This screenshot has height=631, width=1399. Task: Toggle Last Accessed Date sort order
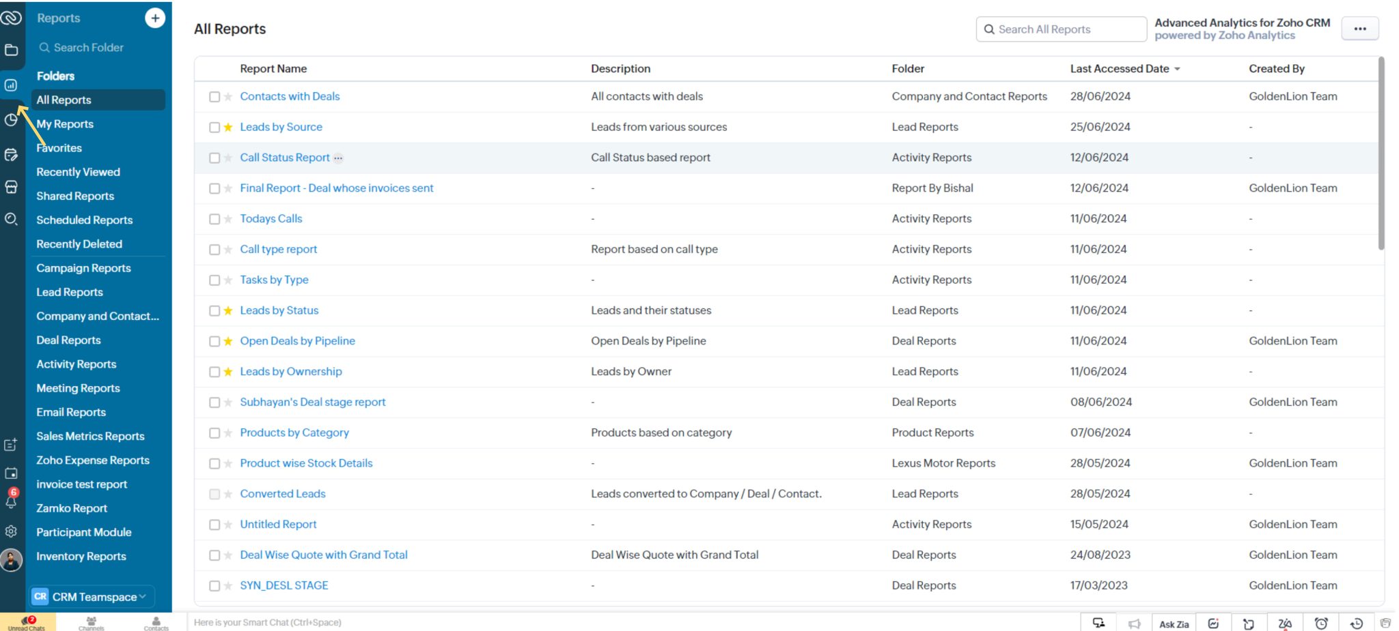click(1177, 68)
